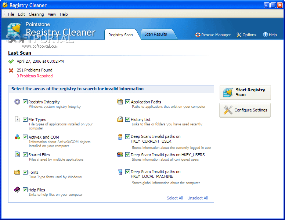Click the green checkmark last scan icon
The width and height of the screenshot is (285, 220).
(11, 61)
